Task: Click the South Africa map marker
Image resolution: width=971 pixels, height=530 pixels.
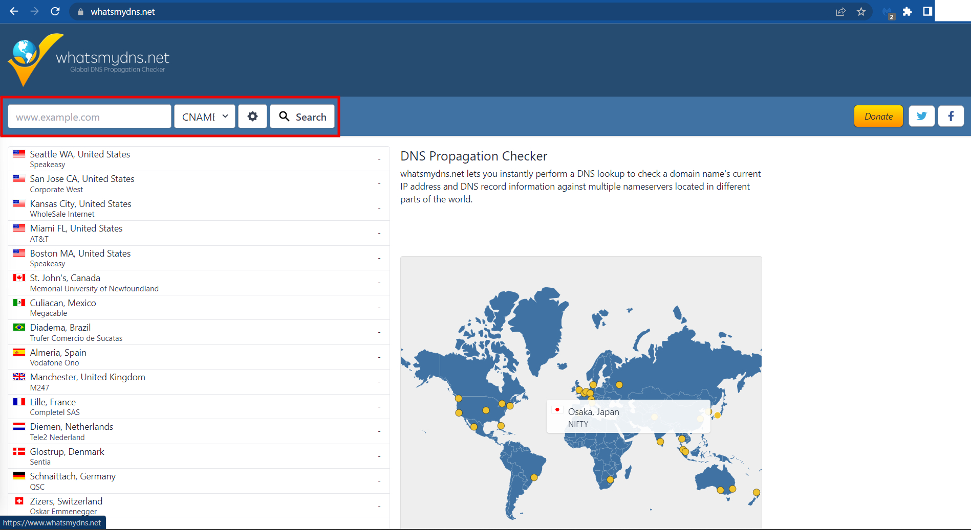Action: tap(610, 480)
